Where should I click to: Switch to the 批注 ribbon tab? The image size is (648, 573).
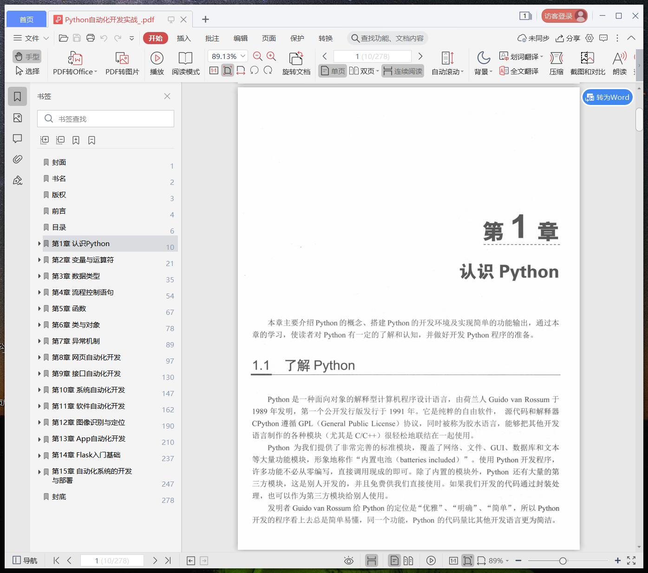(212, 38)
